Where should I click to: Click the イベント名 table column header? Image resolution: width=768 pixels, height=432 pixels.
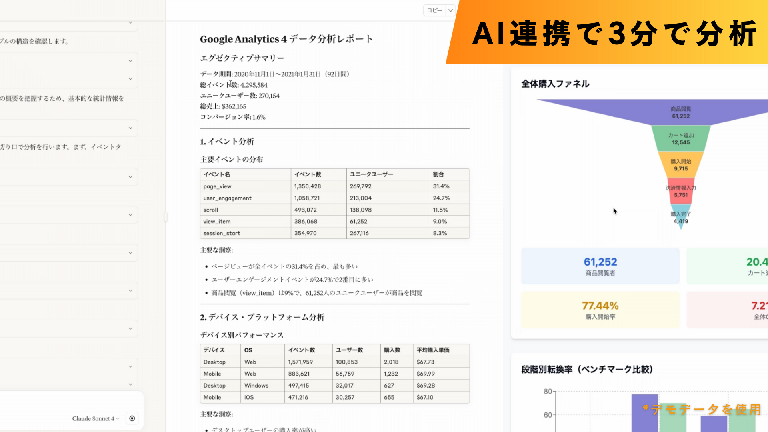click(x=216, y=174)
